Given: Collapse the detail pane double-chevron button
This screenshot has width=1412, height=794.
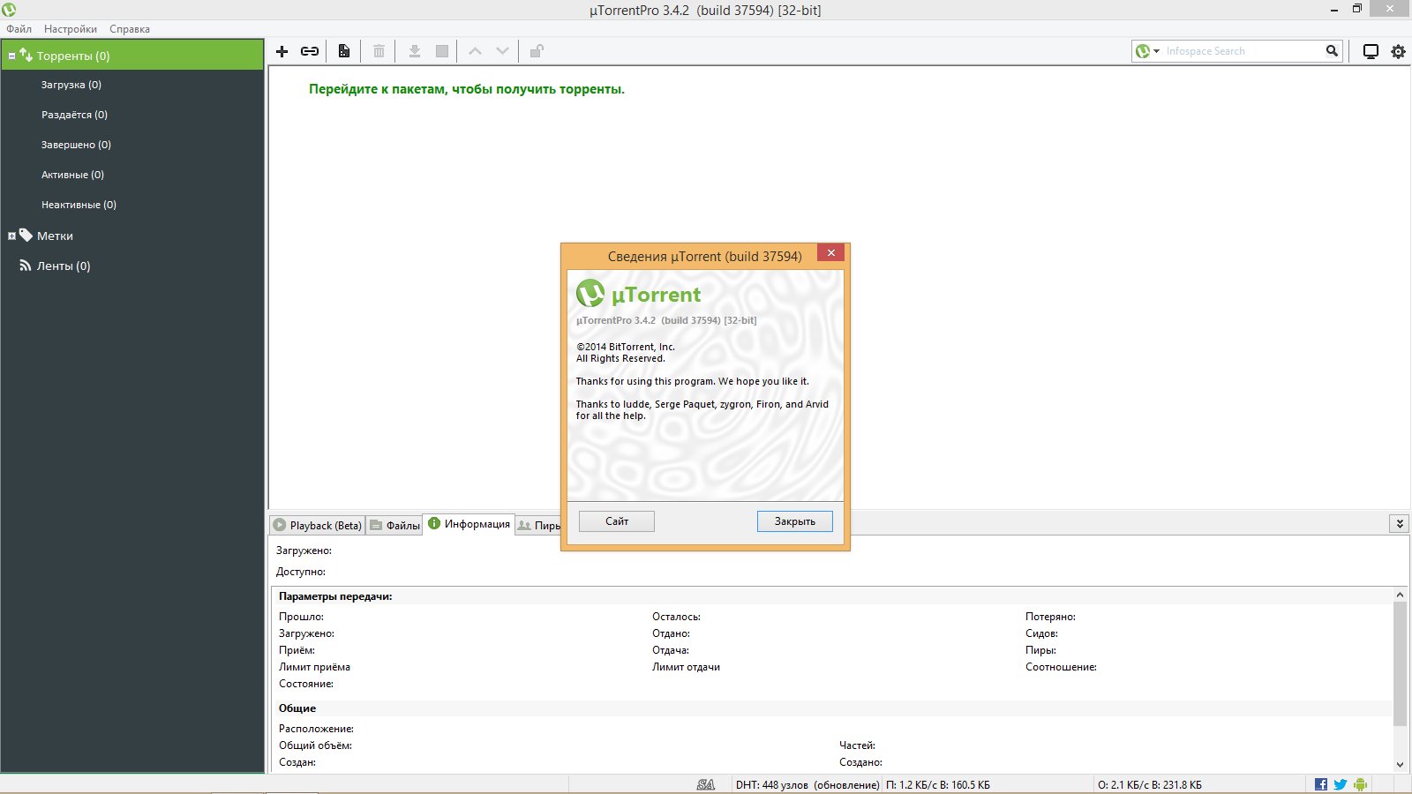Looking at the screenshot, I should point(1399,524).
